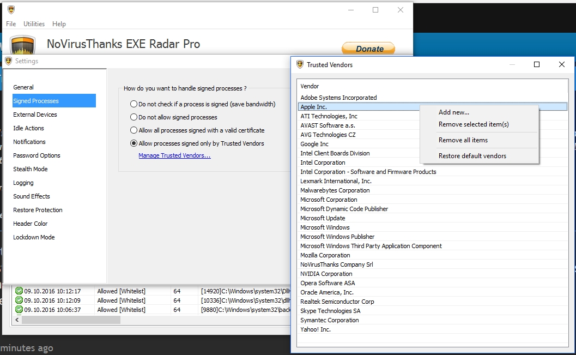Maximize the Trusted Vendors window
576x355 pixels.
click(536, 65)
